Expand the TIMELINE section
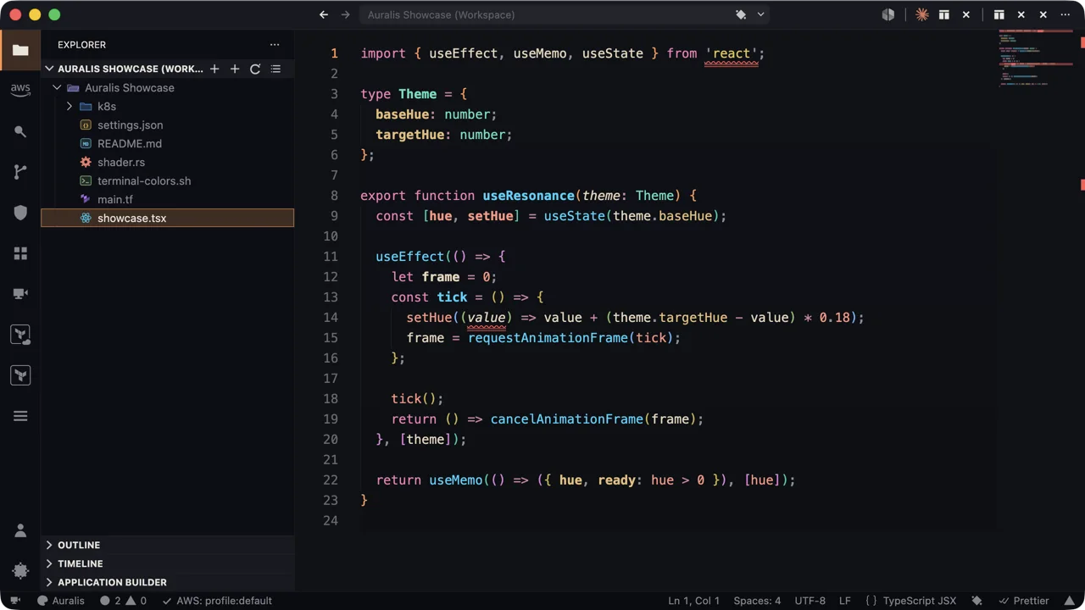This screenshot has height=610, width=1085. tap(167, 563)
